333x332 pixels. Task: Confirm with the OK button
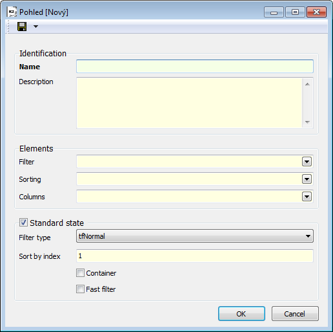point(241,314)
